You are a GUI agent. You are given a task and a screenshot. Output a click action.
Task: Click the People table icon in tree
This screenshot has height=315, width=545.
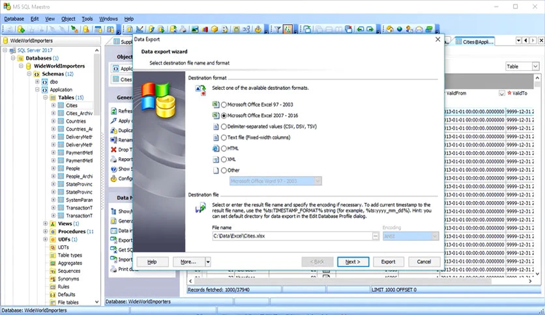[61, 169]
